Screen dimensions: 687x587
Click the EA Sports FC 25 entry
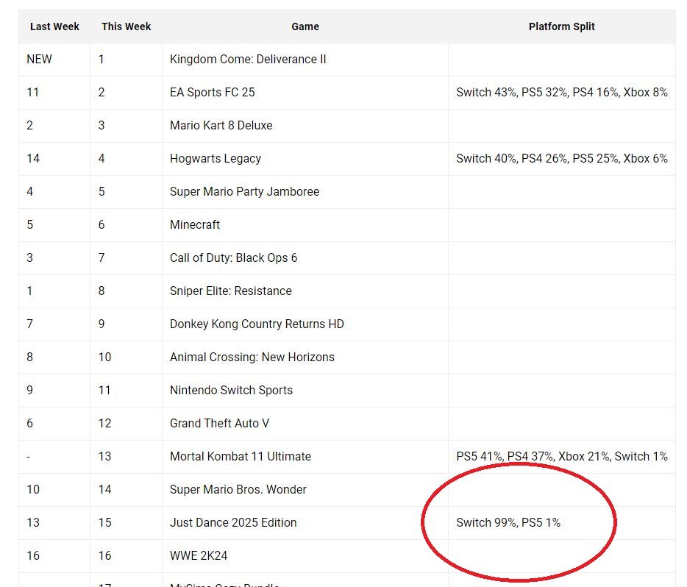212,93
